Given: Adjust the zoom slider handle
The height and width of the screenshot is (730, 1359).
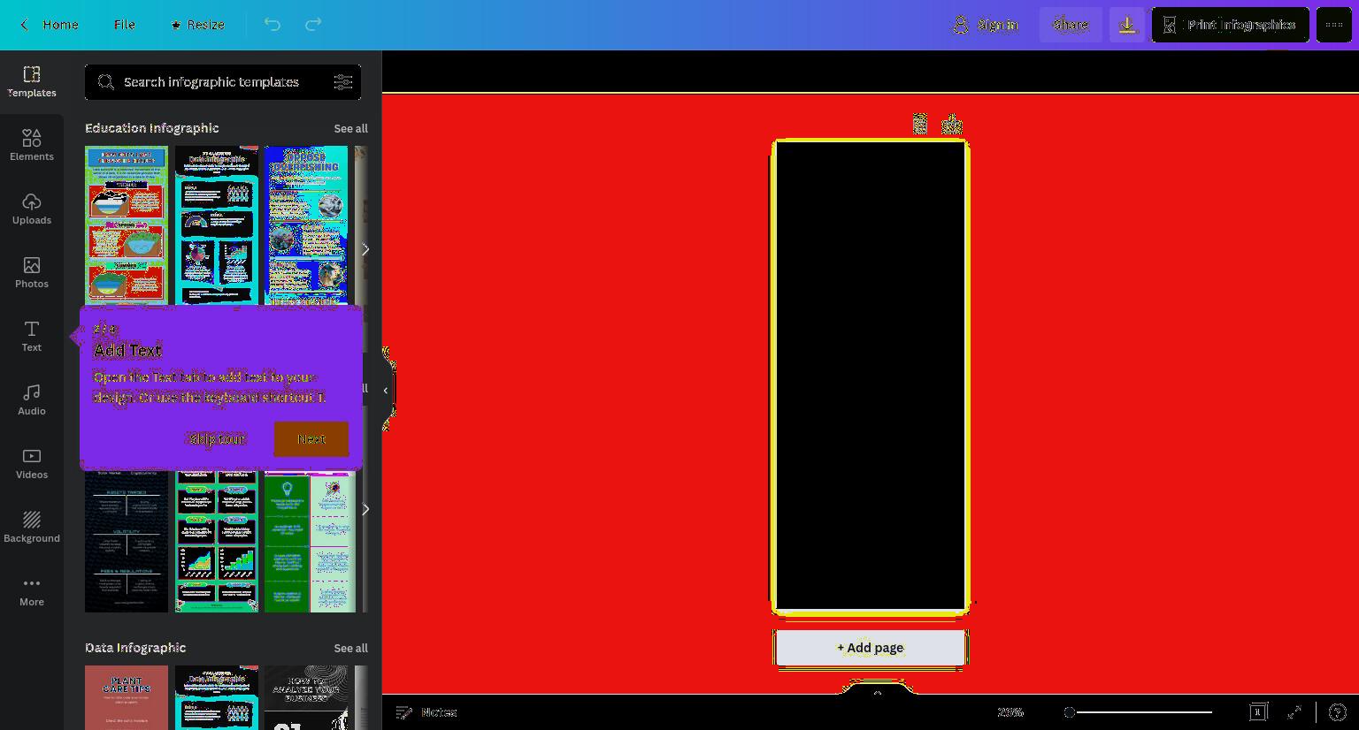Looking at the screenshot, I should coord(1070,712).
